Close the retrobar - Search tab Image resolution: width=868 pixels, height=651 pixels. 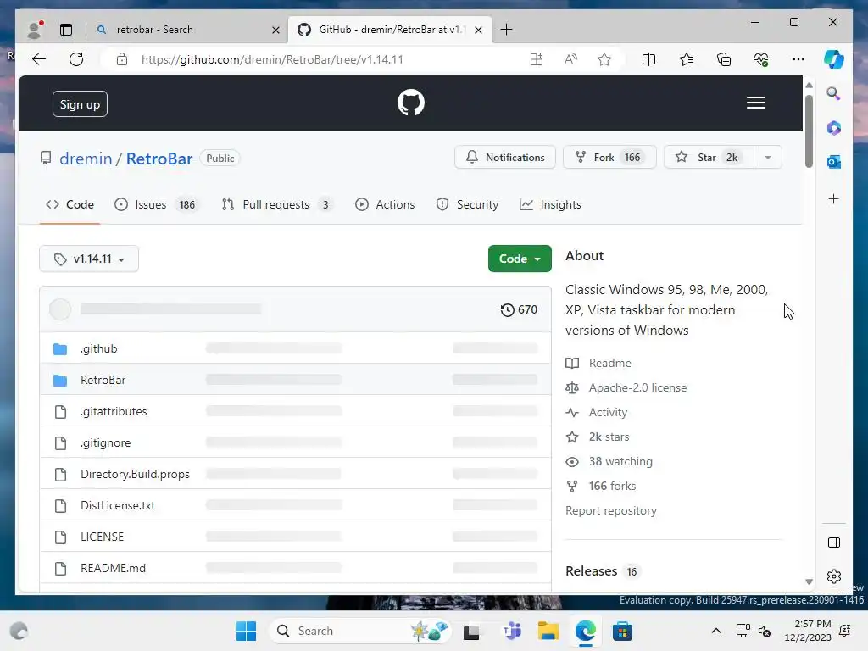(x=275, y=30)
